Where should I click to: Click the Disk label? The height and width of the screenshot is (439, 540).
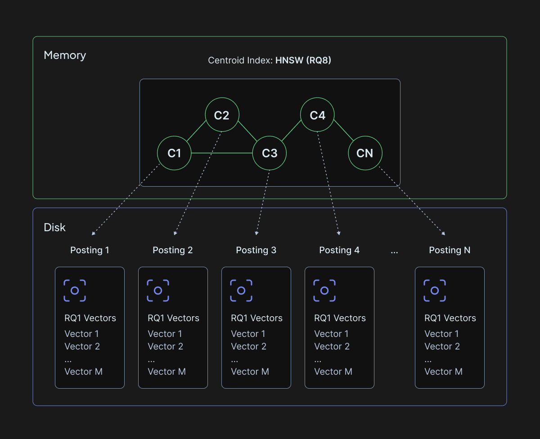coord(54,227)
